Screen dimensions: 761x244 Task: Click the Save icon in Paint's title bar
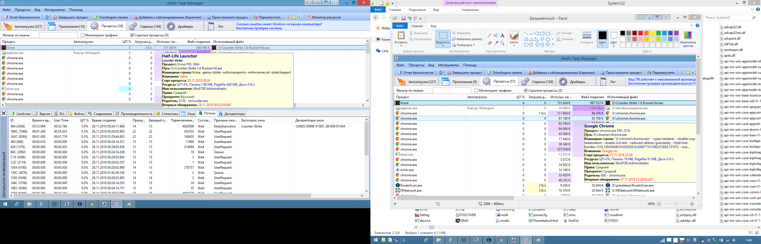[403, 18]
